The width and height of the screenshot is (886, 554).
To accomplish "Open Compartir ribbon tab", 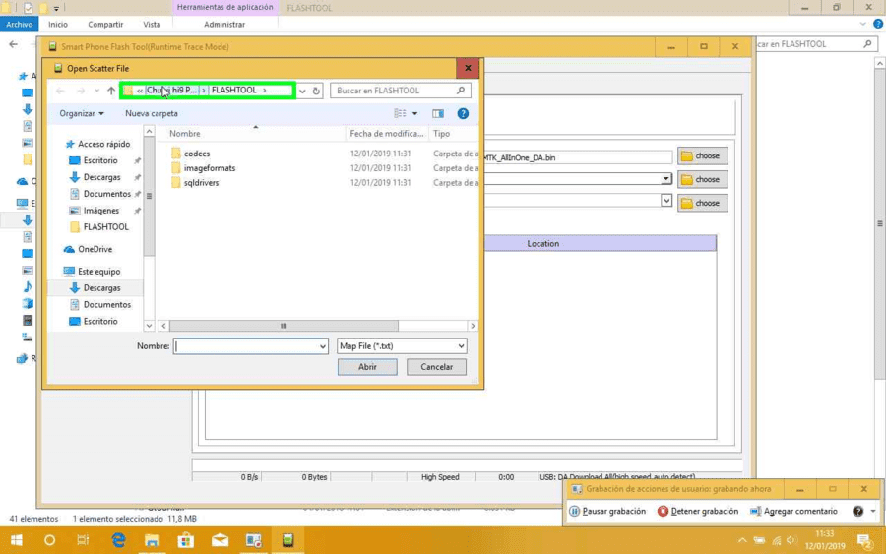I will click(105, 25).
